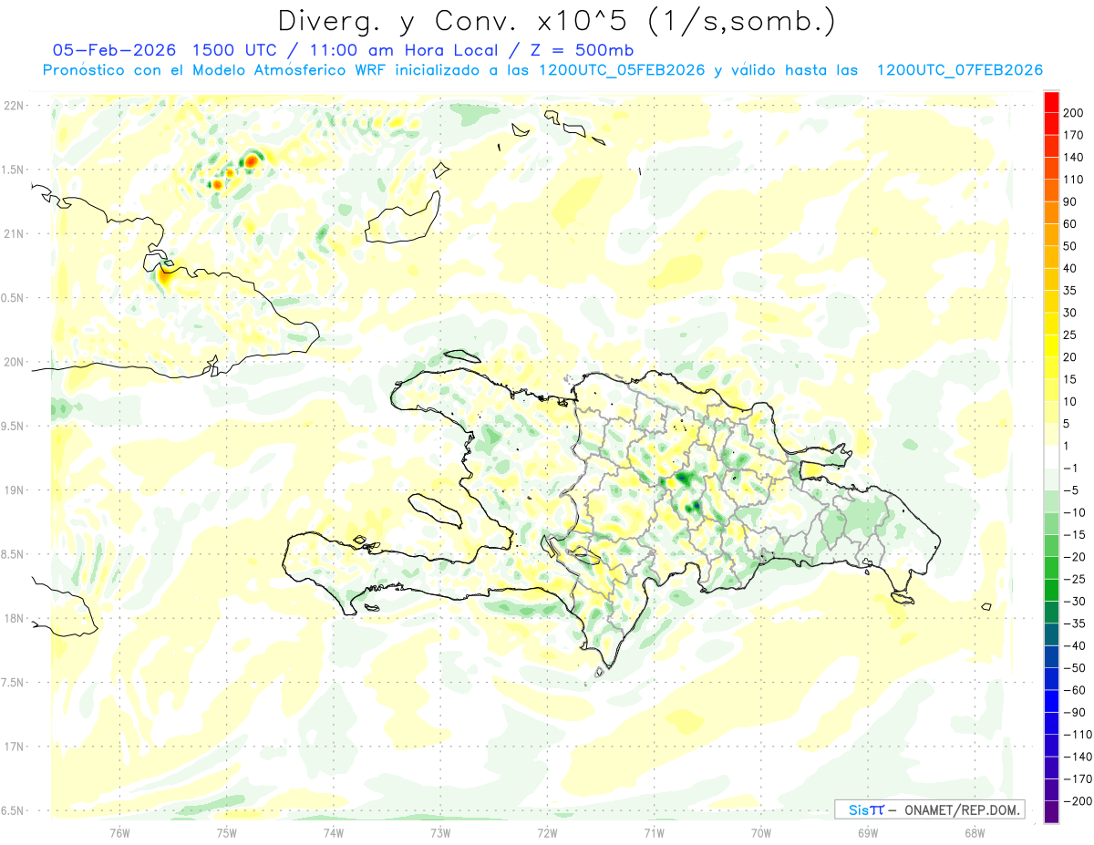Viewport: 1094px width, 845px height.
Task: Click the "-40" colorbar label
Action: coord(1074,645)
